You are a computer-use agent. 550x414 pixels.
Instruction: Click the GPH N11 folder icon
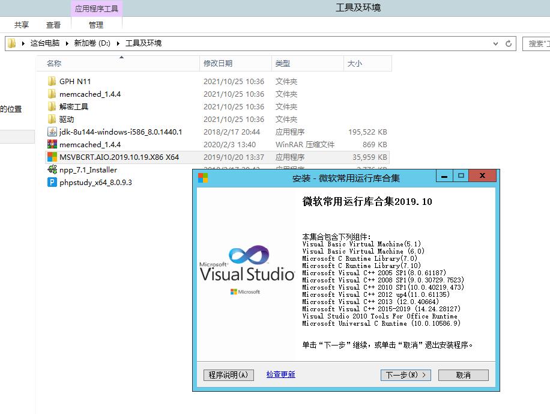point(52,82)
